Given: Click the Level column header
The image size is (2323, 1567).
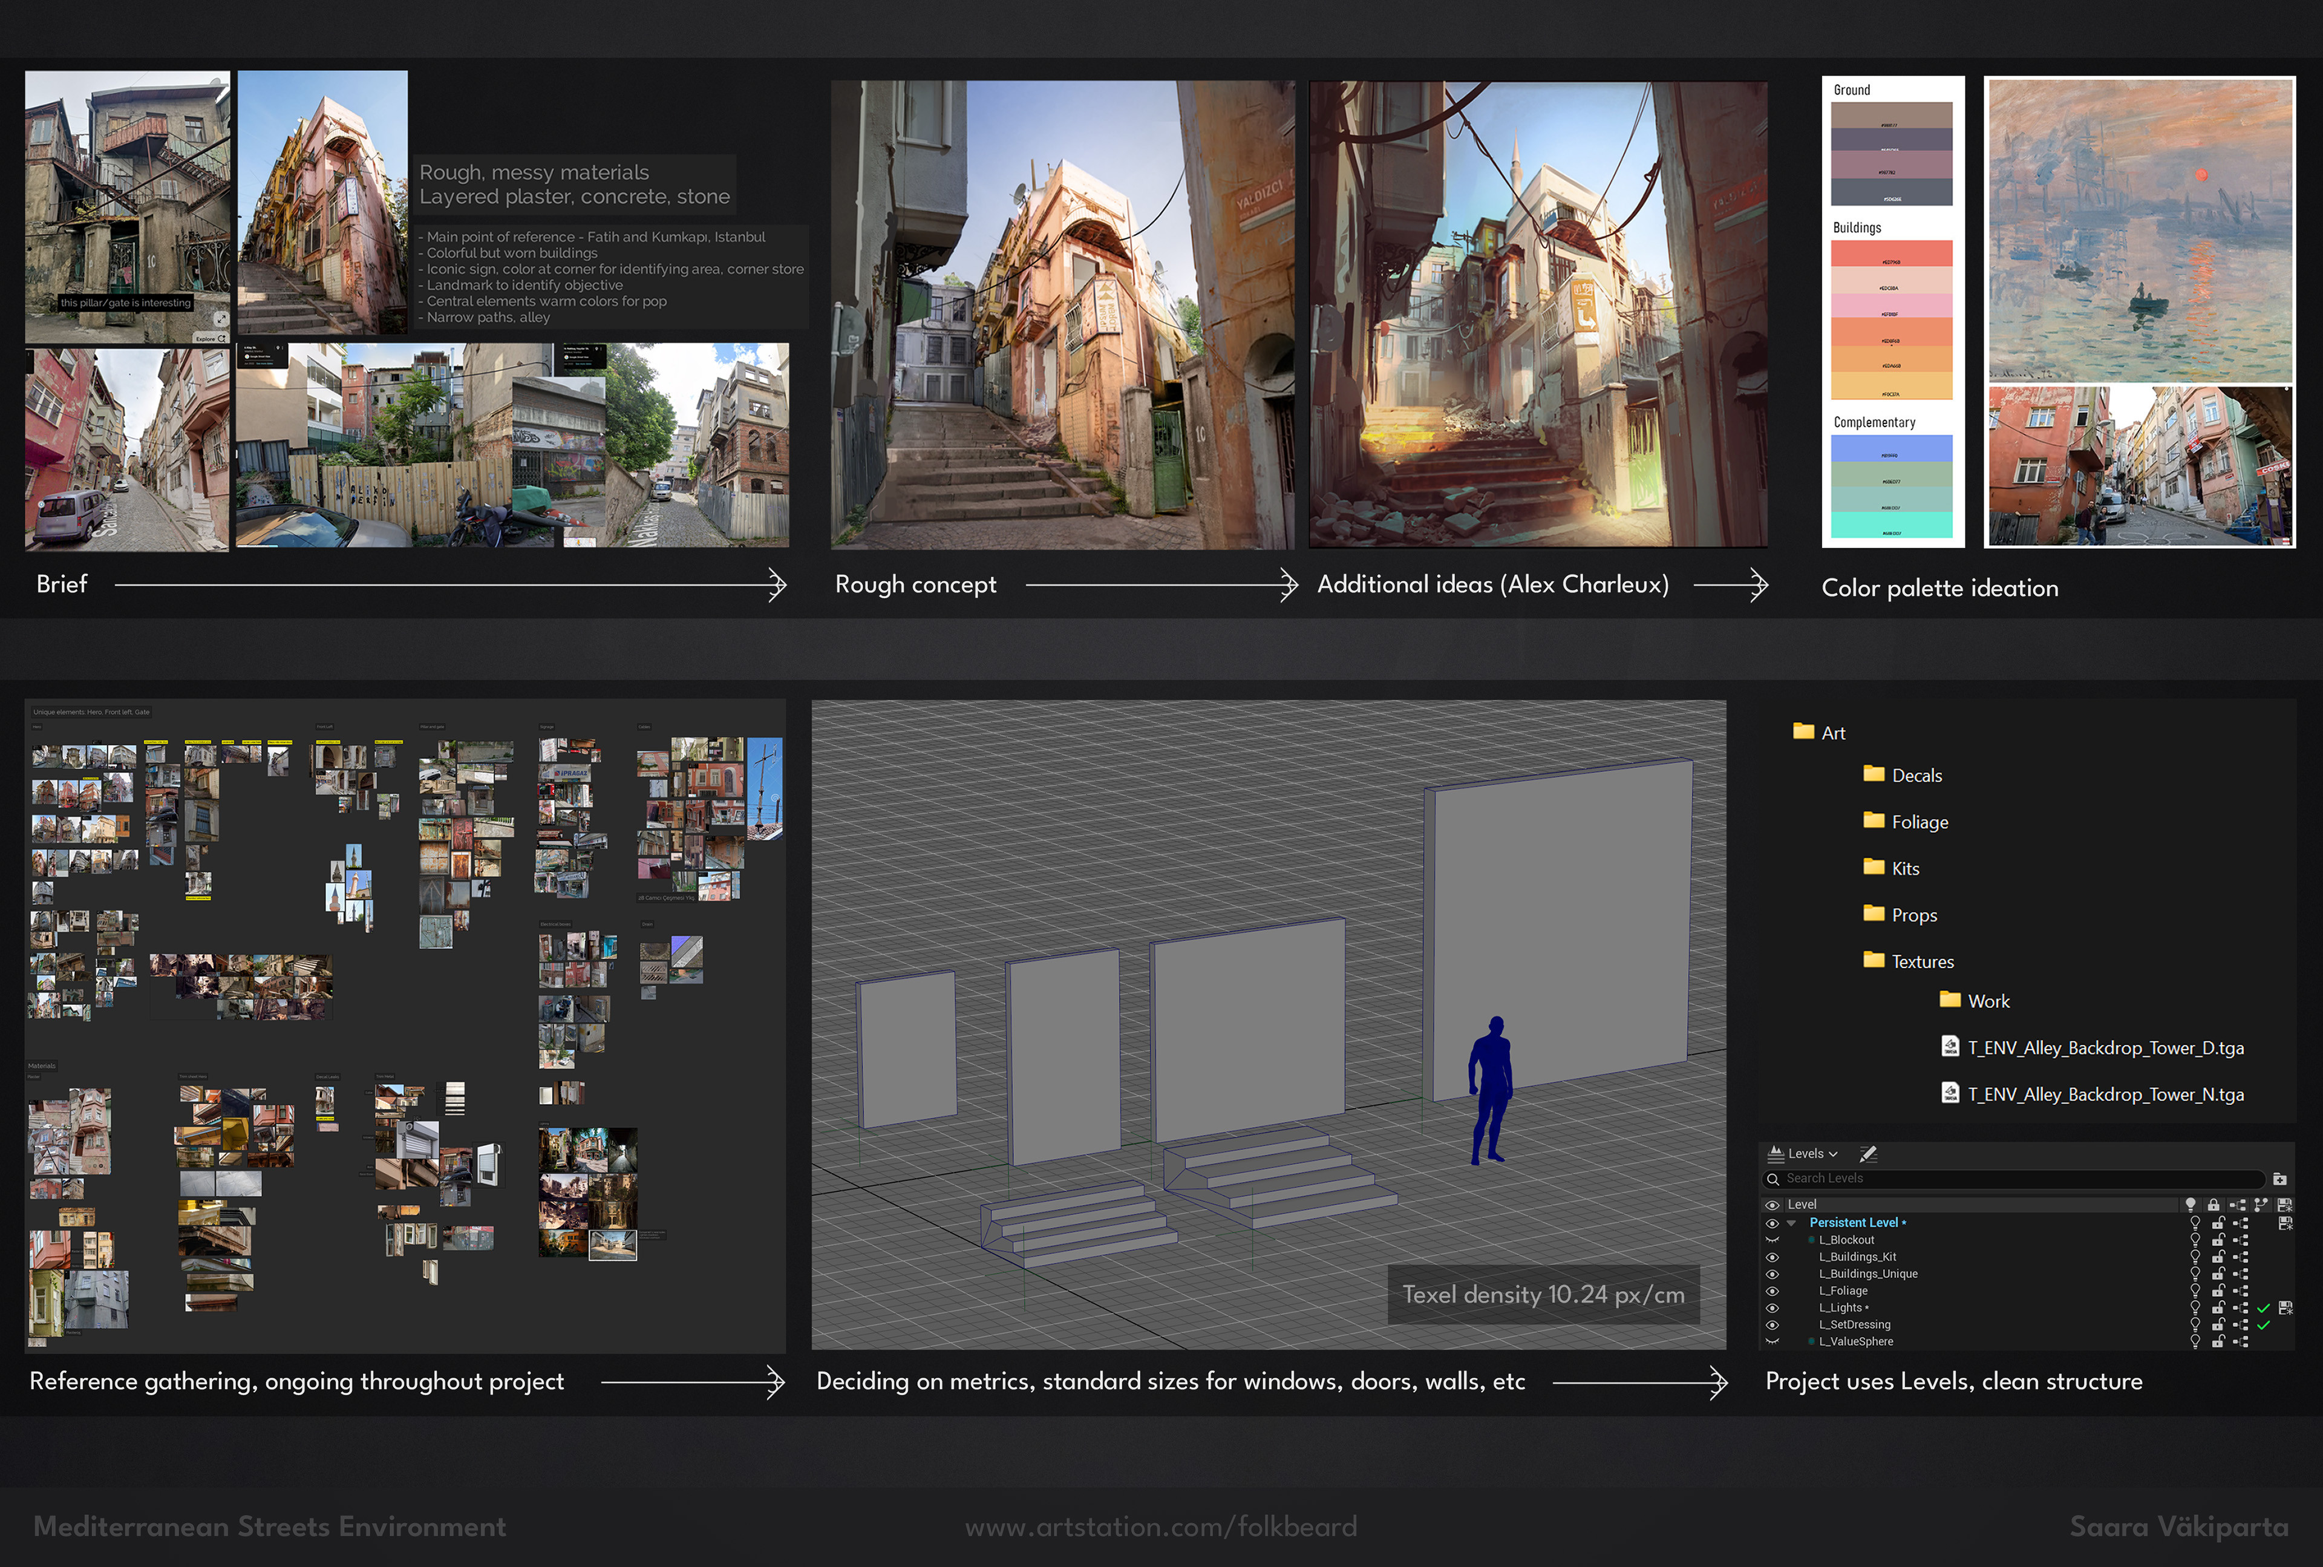Looking at the screenshot, I should tap(1803, 1205).
